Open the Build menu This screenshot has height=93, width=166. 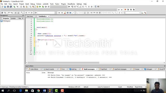tap(27, 4)
